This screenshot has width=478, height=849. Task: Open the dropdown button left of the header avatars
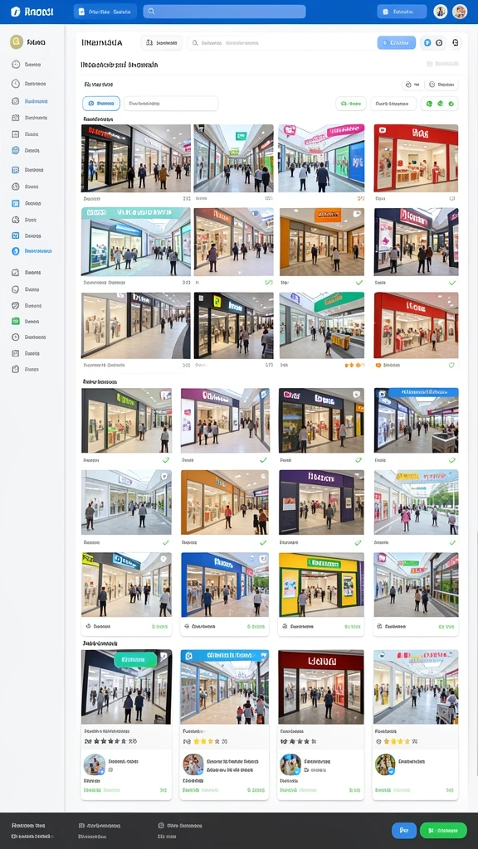point(402,12)
